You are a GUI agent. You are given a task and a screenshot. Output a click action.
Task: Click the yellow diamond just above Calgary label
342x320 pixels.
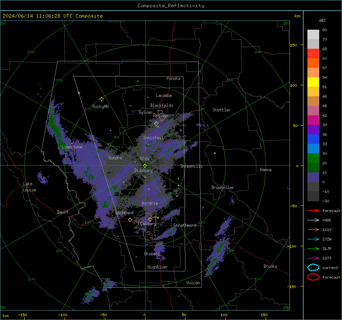click(150, 219)
